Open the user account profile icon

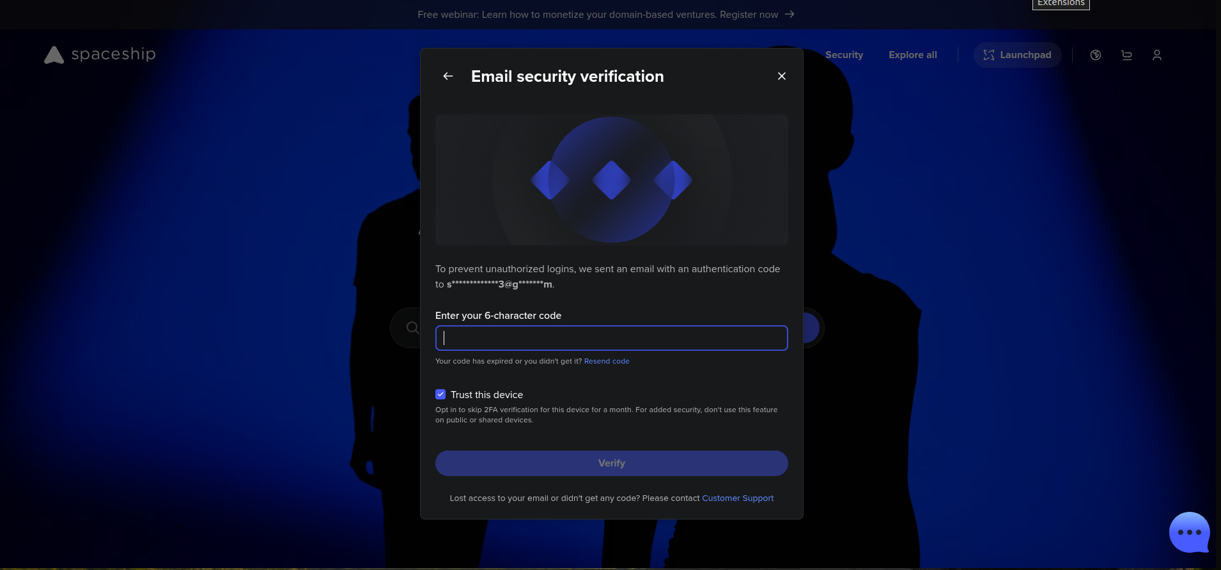1156,56
